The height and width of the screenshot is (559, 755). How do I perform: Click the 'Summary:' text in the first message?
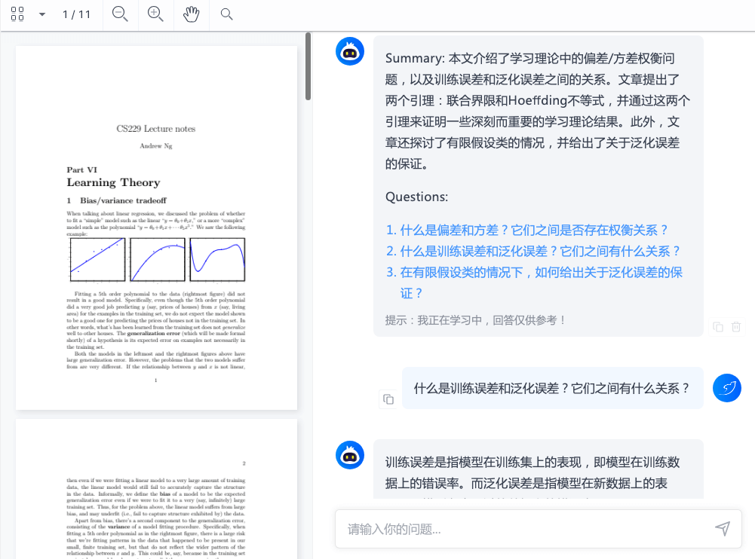[x=415, y=58]
